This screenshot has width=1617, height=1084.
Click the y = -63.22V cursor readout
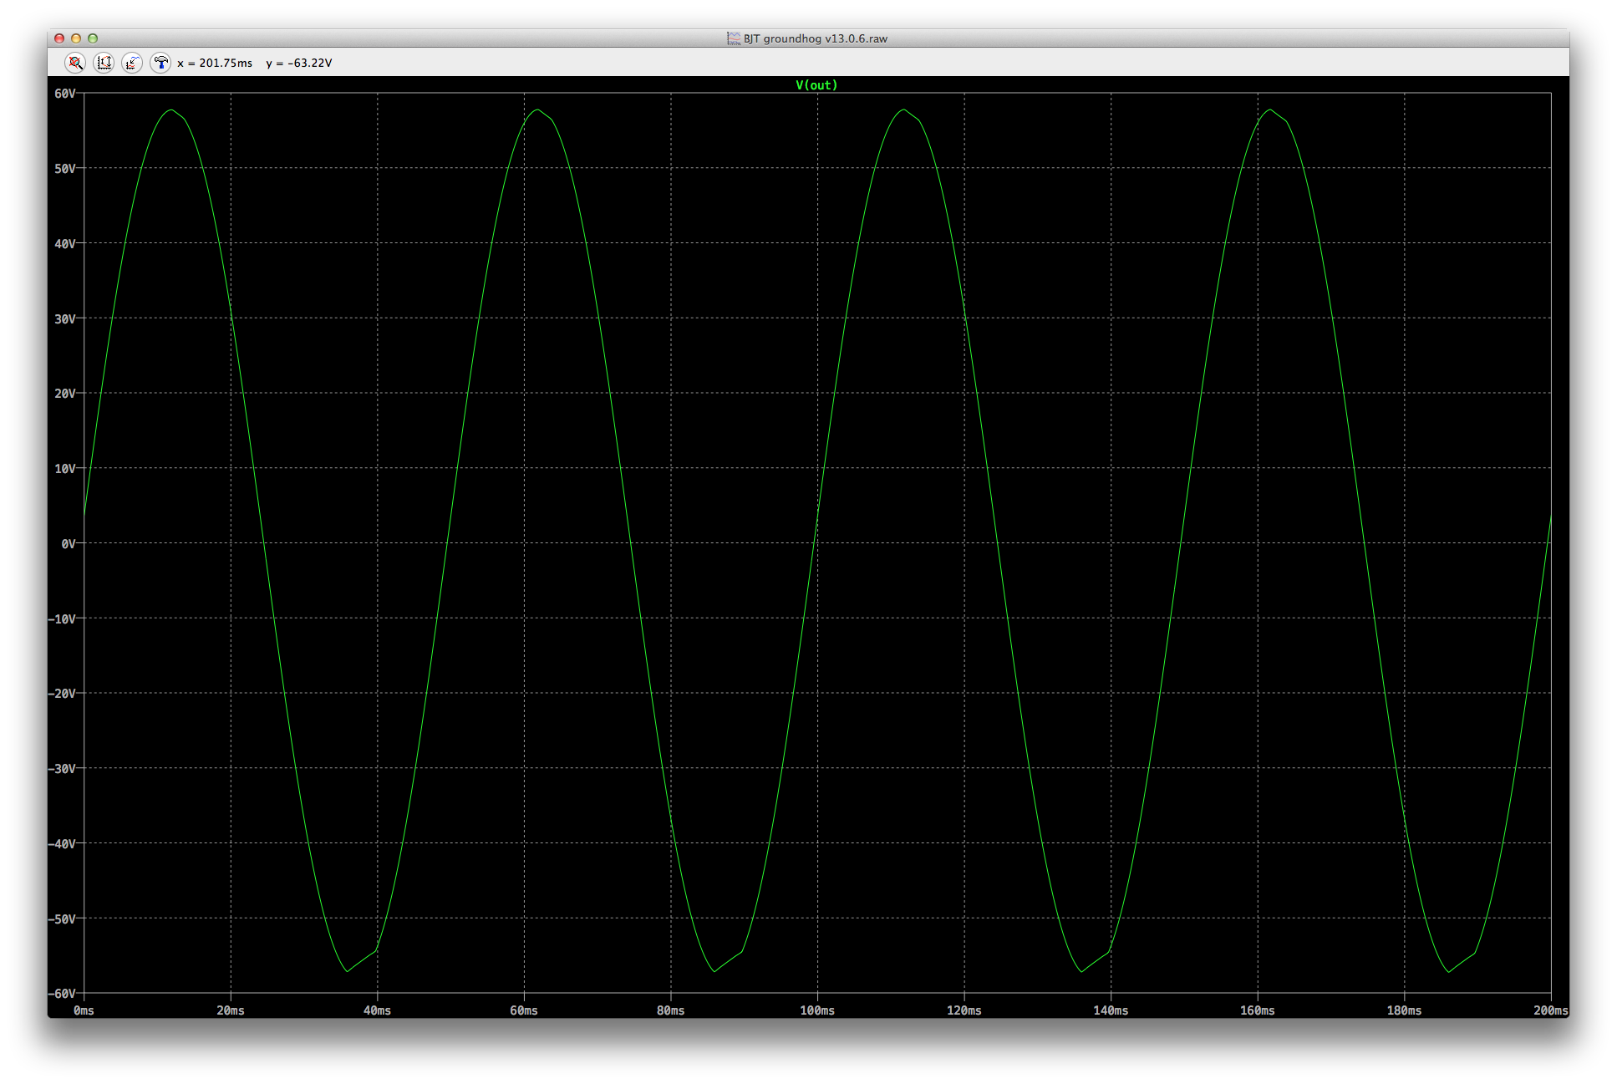pyautogui.click(x=299, y=63)
